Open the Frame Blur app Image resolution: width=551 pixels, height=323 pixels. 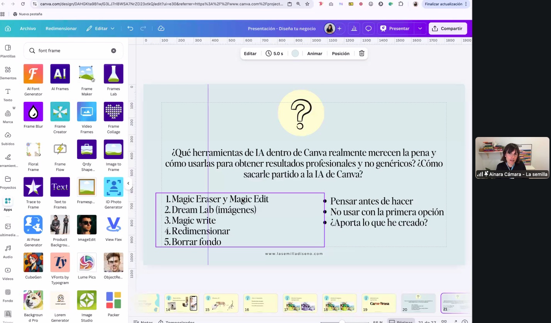(x=33, y=112)
